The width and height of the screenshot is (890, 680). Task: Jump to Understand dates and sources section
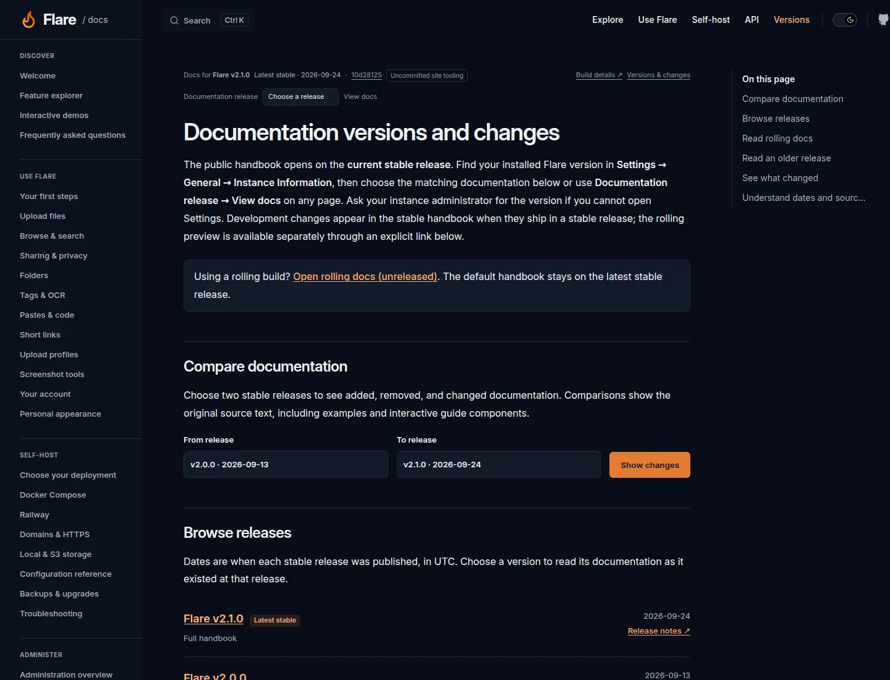(x=803, y=198)
